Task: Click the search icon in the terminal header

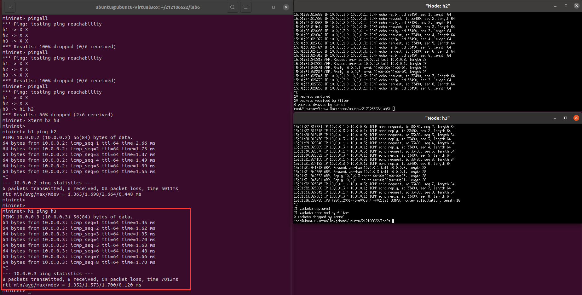Action: [232, 7]
